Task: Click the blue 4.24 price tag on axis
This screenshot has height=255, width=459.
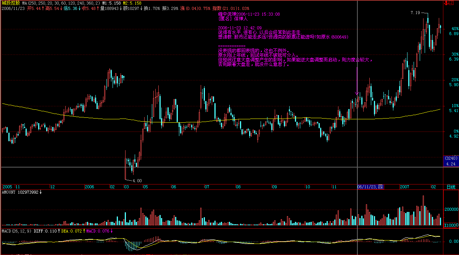Action: (x=451, y=164)
